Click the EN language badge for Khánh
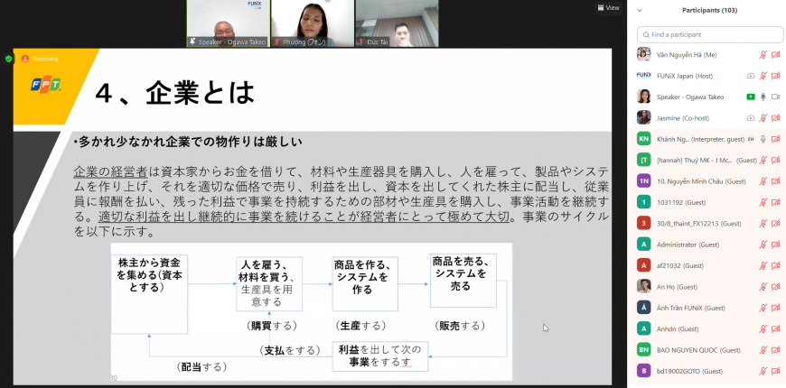Viewport: 786px width, 388px height. [x=750, y=139]
